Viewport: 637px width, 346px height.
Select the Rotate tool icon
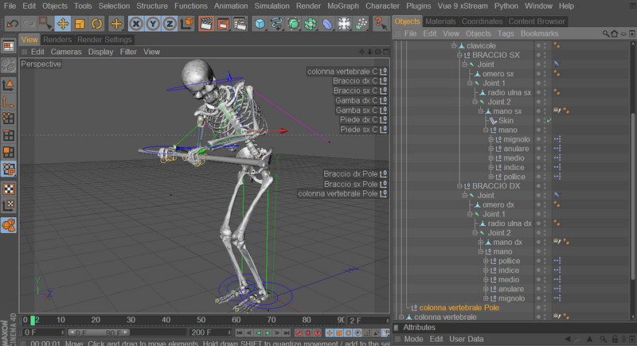click(x=96, y=24)
